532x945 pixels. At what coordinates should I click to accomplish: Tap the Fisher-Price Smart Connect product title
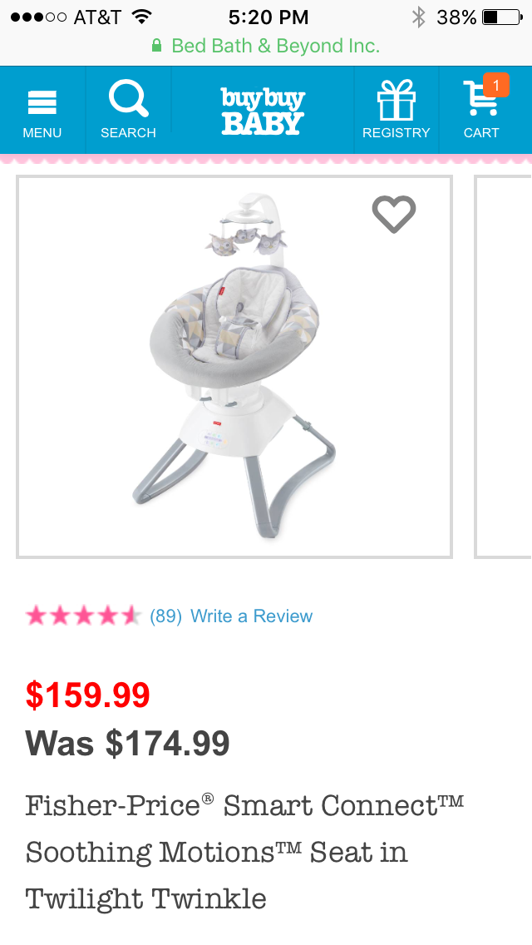[244, 852]
